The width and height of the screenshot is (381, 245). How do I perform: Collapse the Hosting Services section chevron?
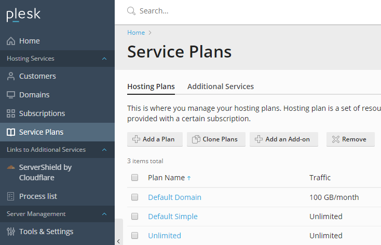104,59
